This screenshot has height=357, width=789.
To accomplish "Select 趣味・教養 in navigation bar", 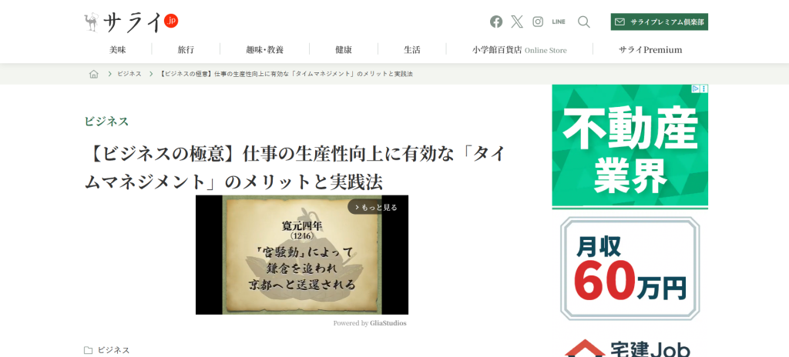I will (264, 49).
